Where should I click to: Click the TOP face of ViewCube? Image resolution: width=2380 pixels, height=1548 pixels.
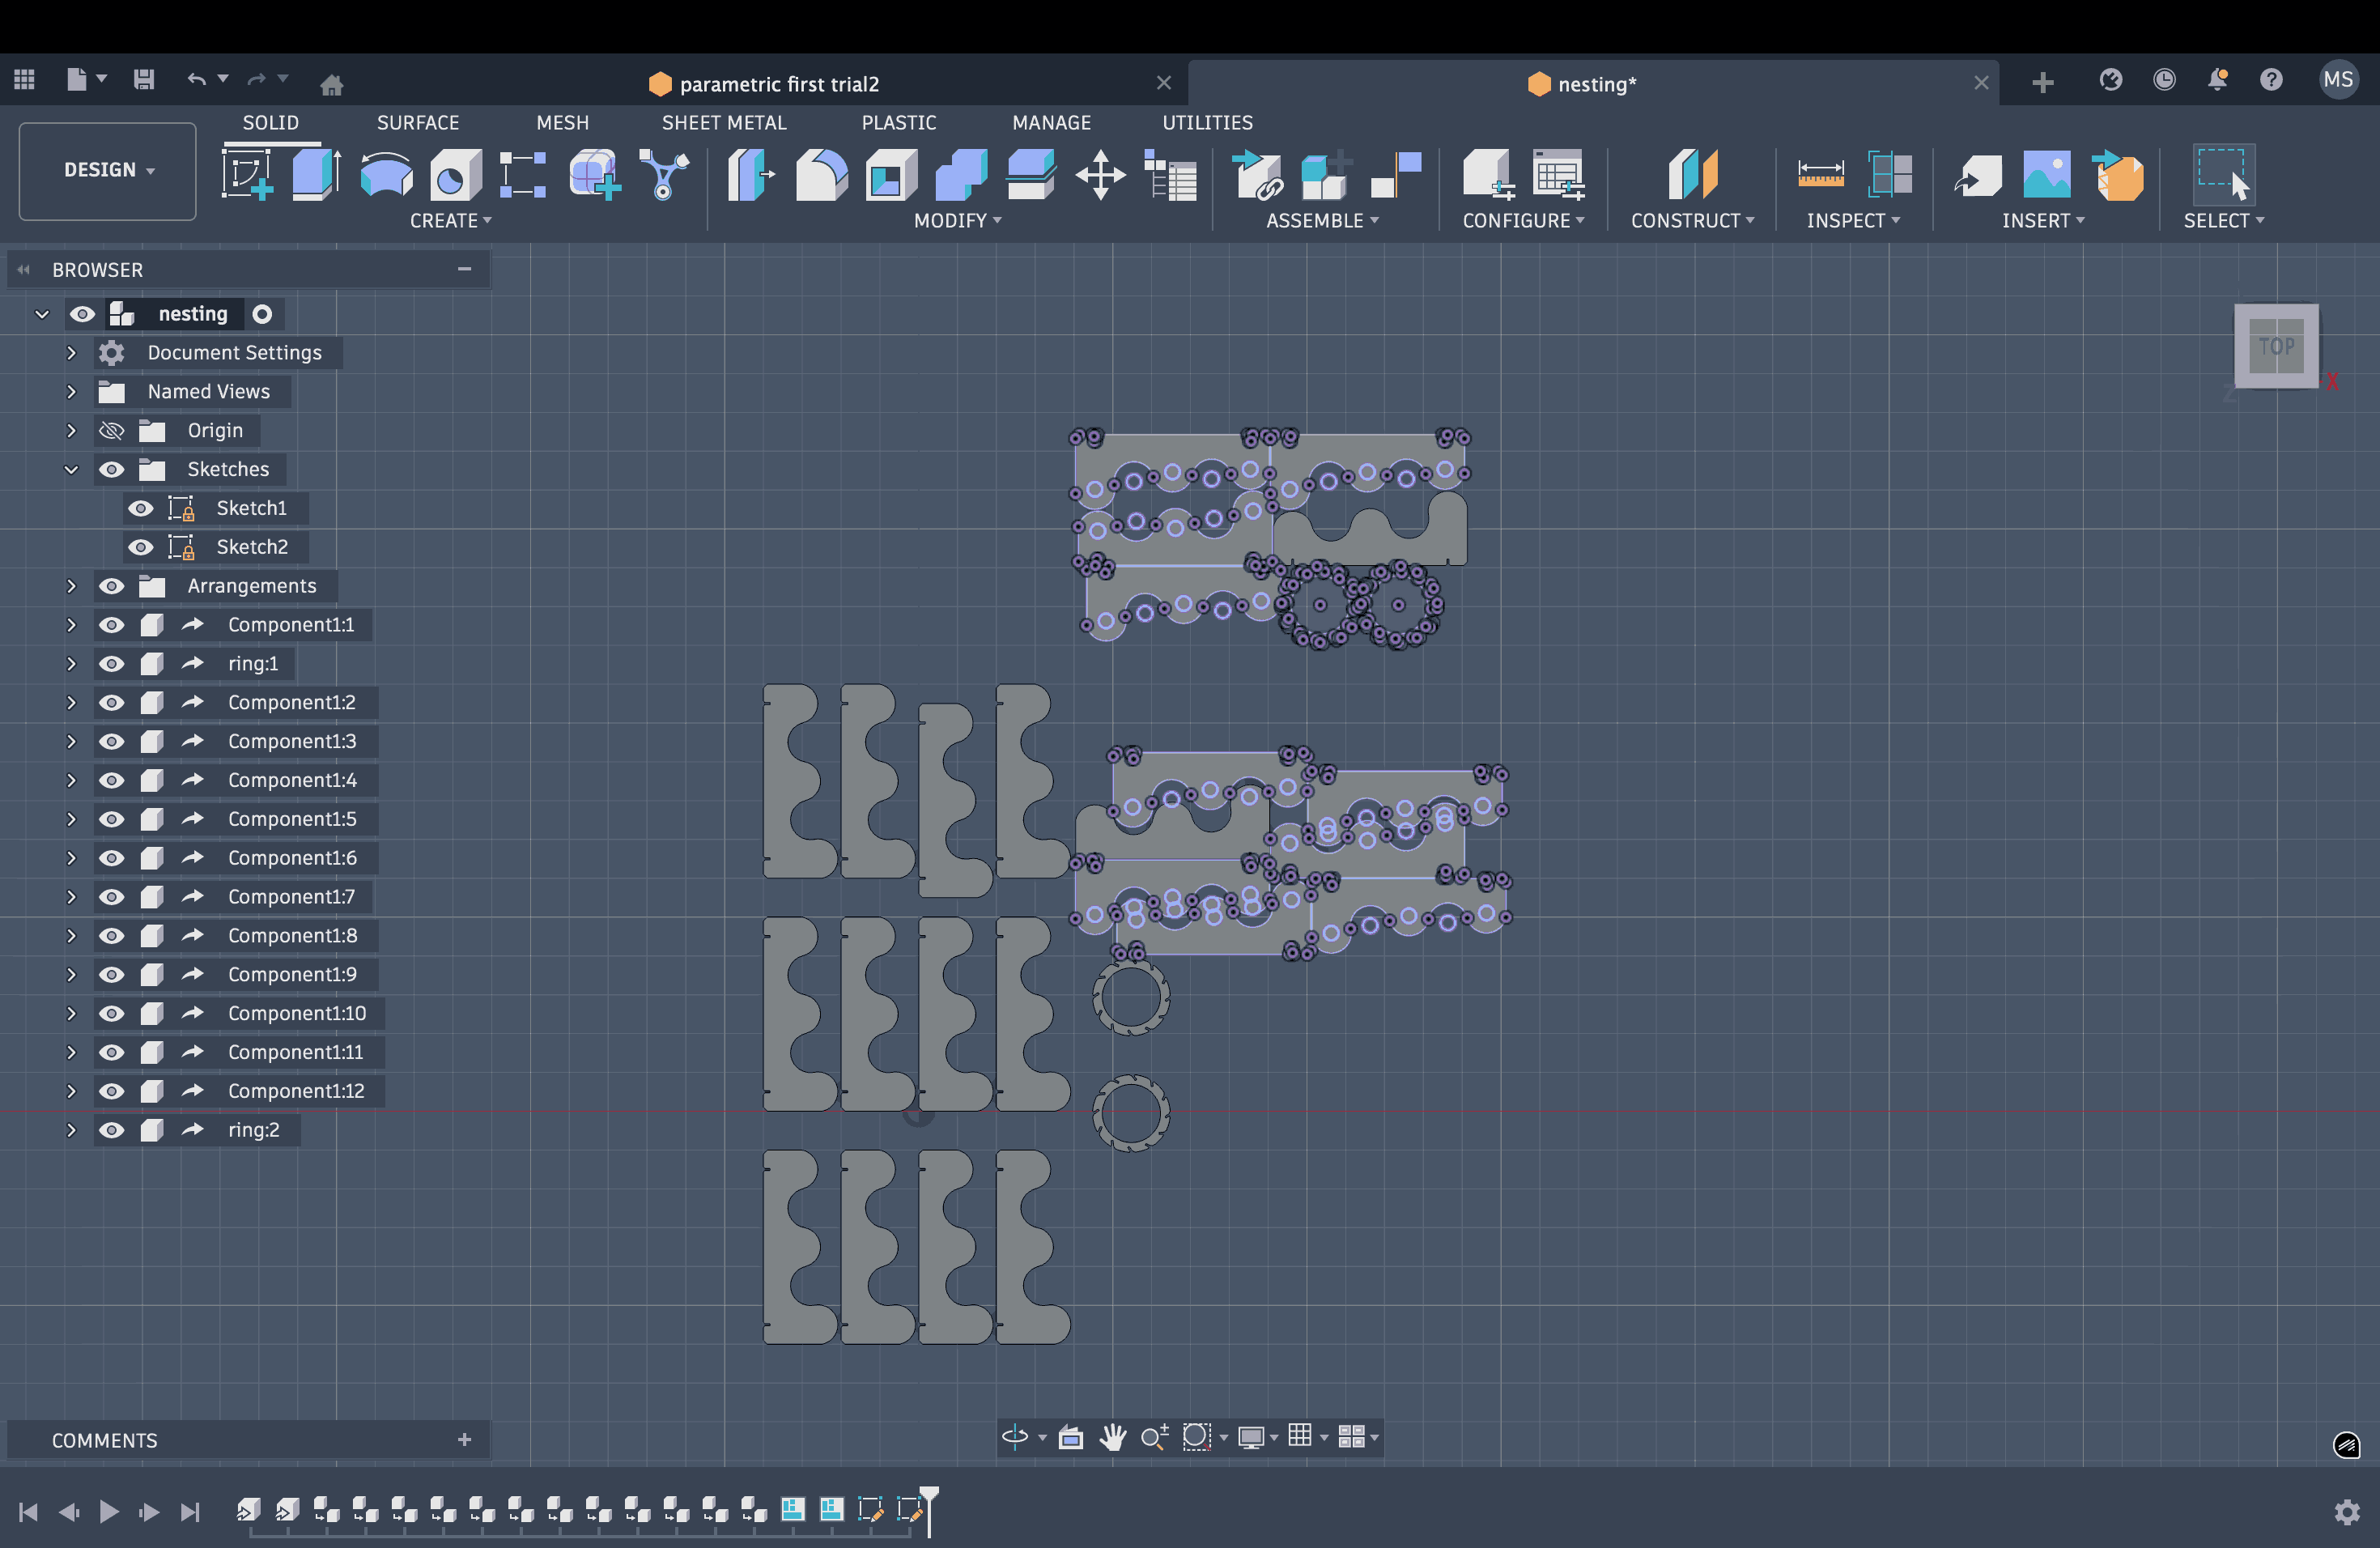(2276, 346)
